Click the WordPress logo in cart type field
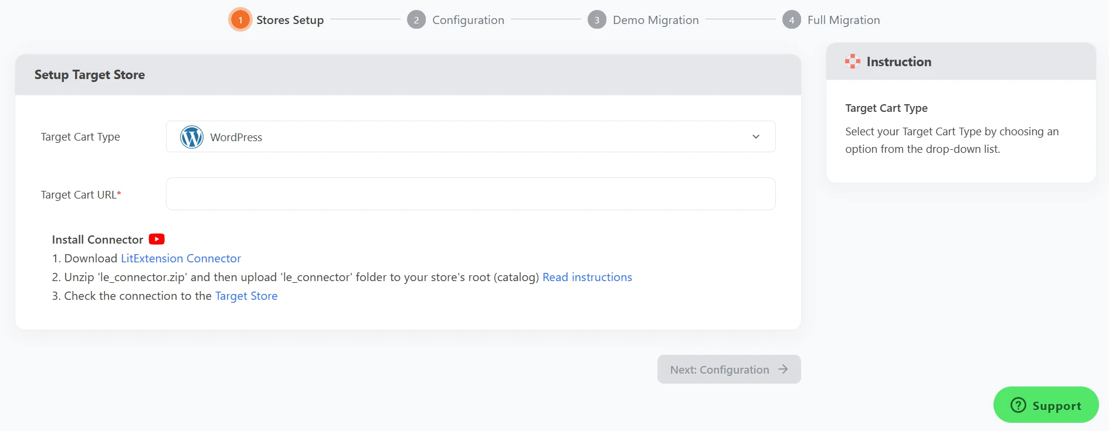This screenshot has height=431, width=1109. pos(192,137)
